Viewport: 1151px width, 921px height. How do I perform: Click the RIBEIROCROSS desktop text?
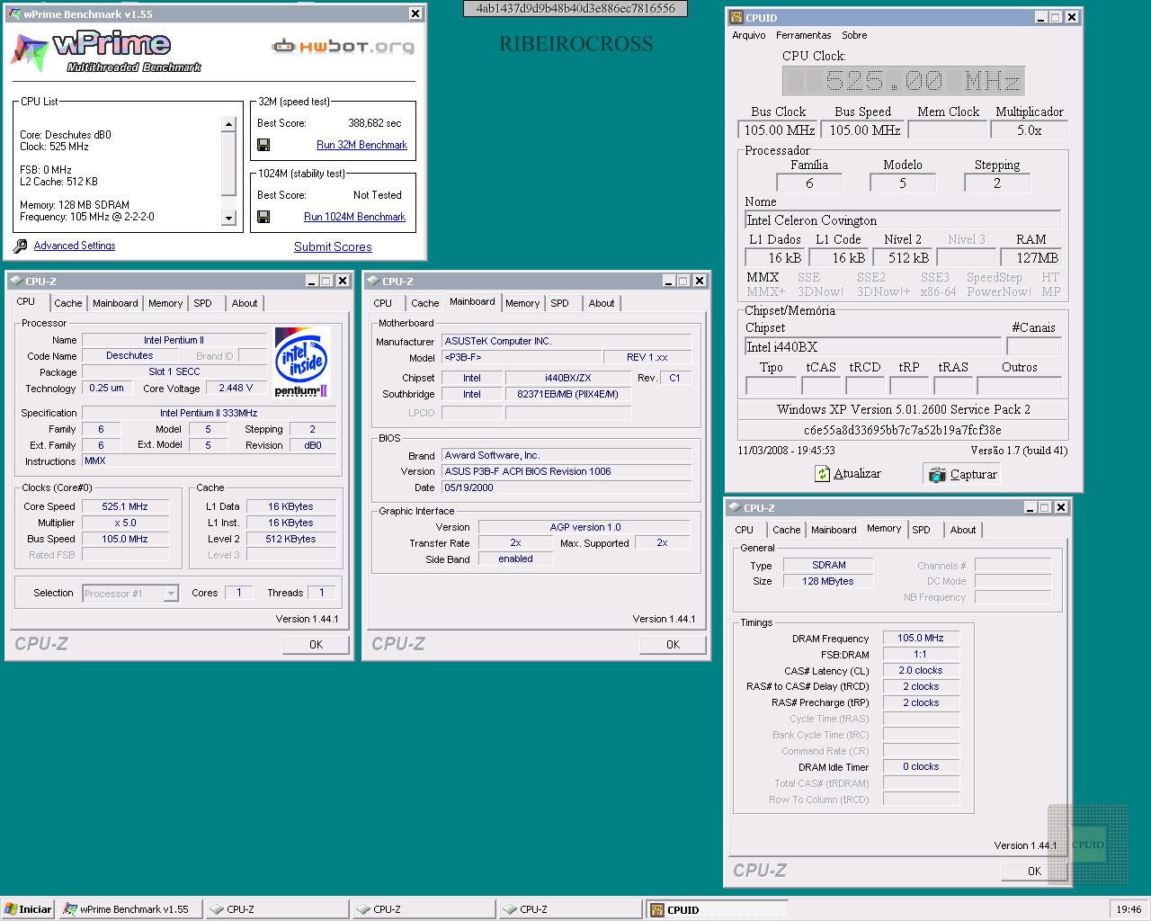pos(576,43)
